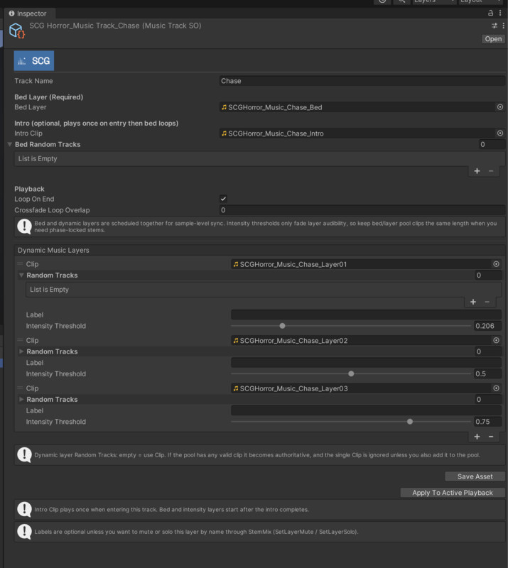Add a track to Layer01 Random Tracks

(x=473, y=302)
